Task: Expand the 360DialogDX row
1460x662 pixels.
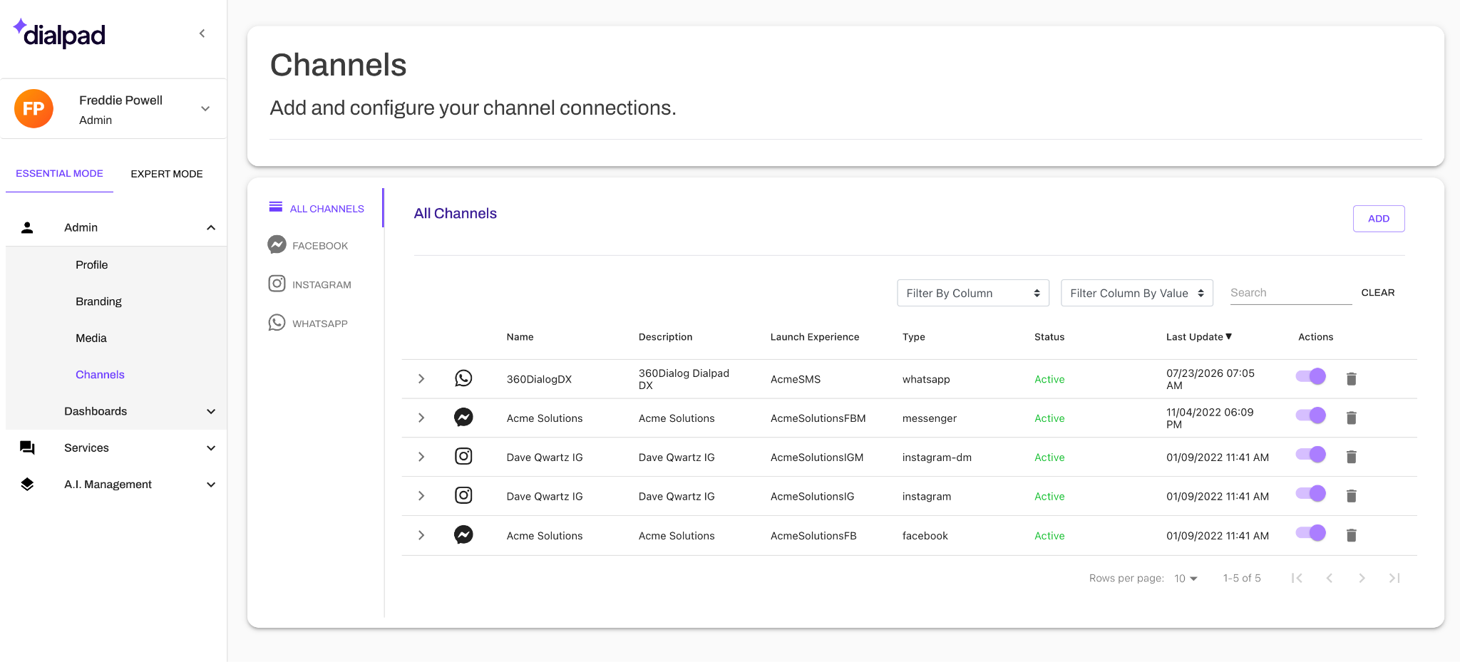Action: (421, 378)
